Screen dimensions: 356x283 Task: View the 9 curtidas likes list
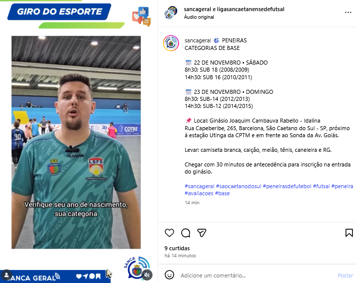177,248
